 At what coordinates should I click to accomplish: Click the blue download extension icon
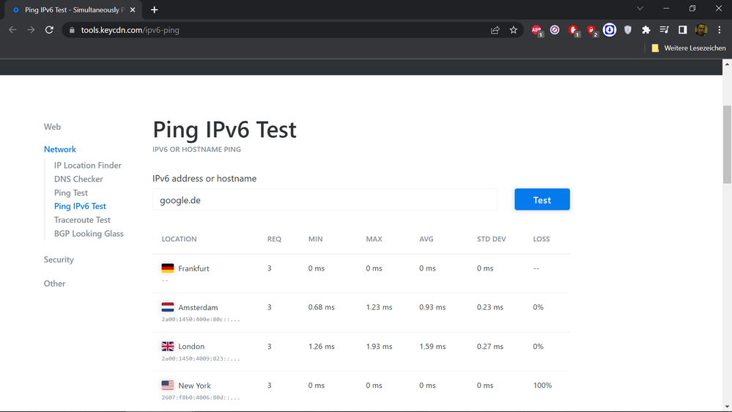(x=610, y=30)
